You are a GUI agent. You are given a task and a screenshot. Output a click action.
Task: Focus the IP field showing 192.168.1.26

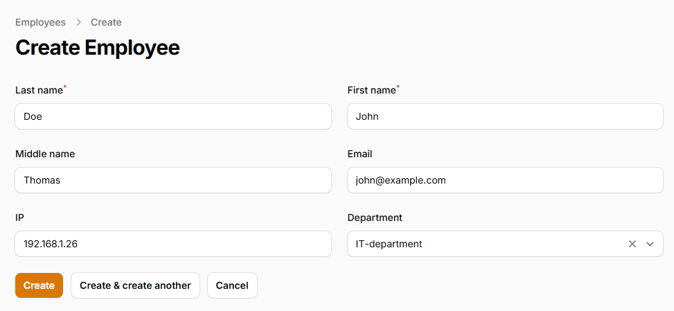point(173,244)
